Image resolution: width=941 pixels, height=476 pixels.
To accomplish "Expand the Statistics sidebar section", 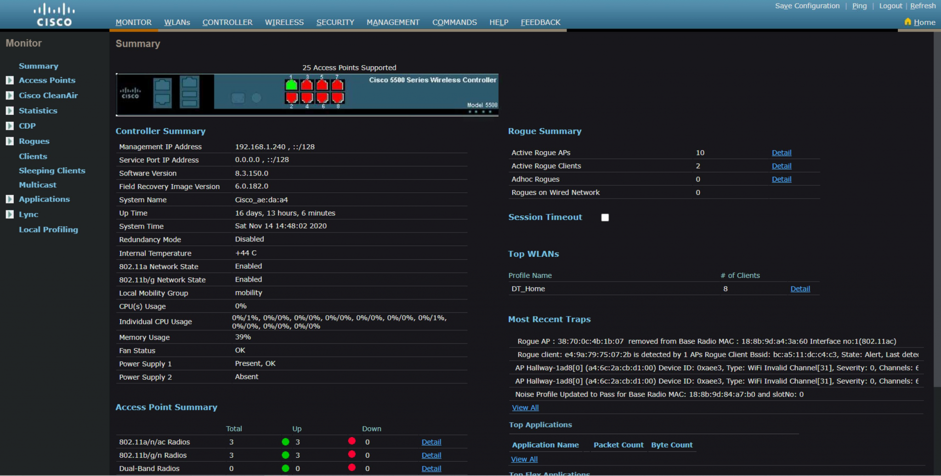I will [x=10, y=111].
